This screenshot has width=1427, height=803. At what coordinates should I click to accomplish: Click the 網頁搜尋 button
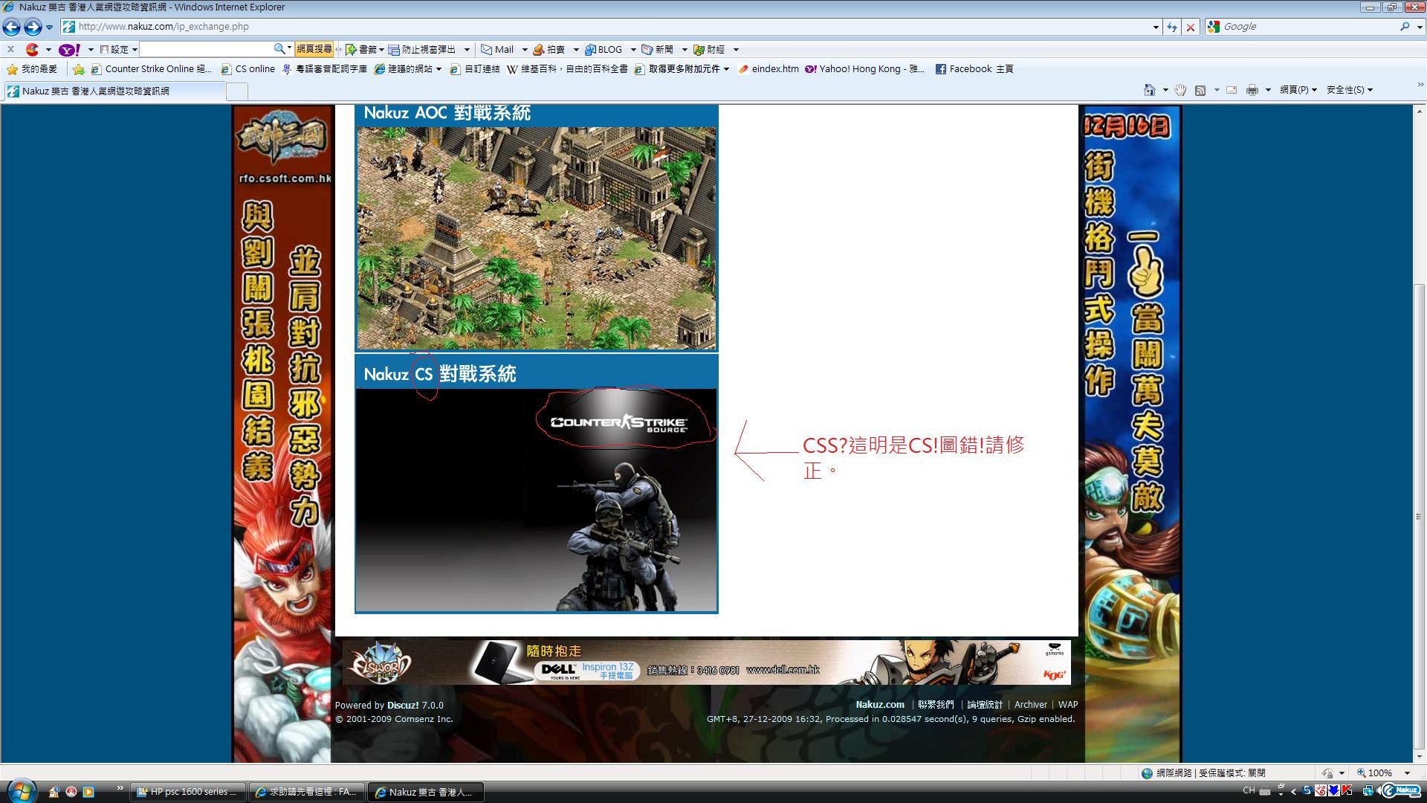pyautogui.click(x=314, y=49)
